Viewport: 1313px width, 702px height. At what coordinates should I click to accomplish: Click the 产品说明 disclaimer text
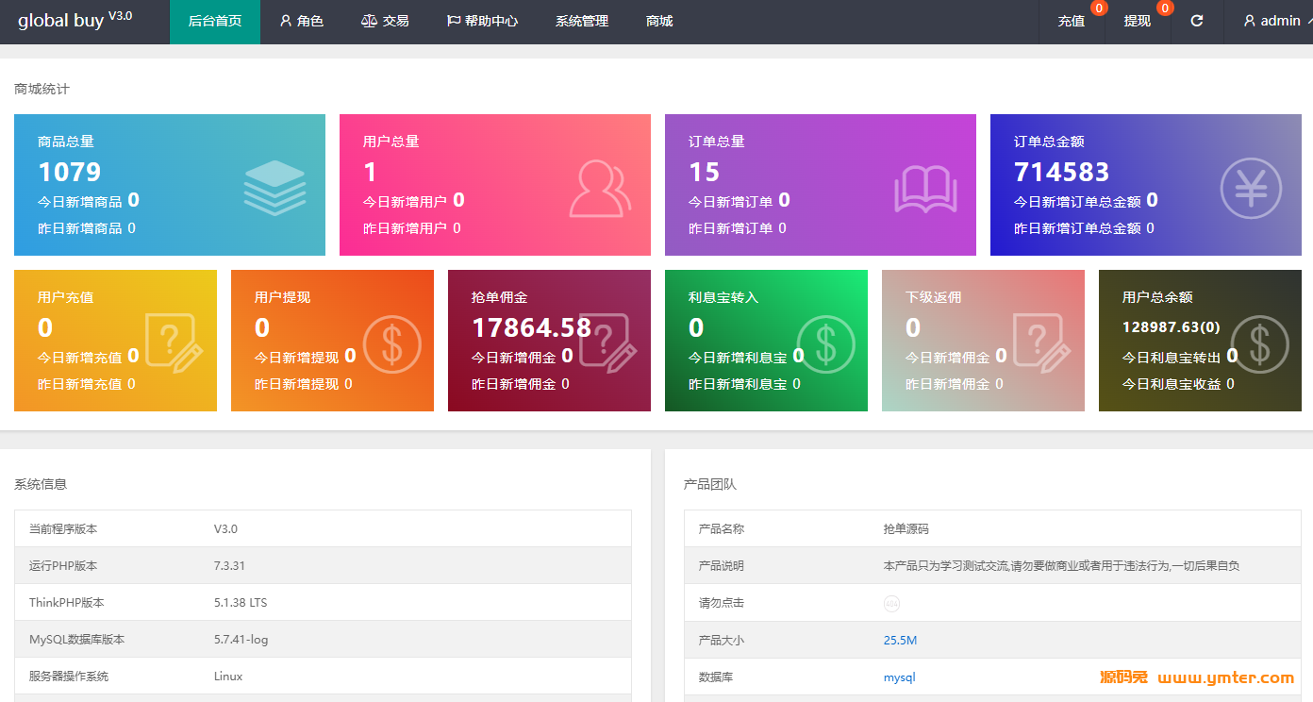tap(1061, 566)
